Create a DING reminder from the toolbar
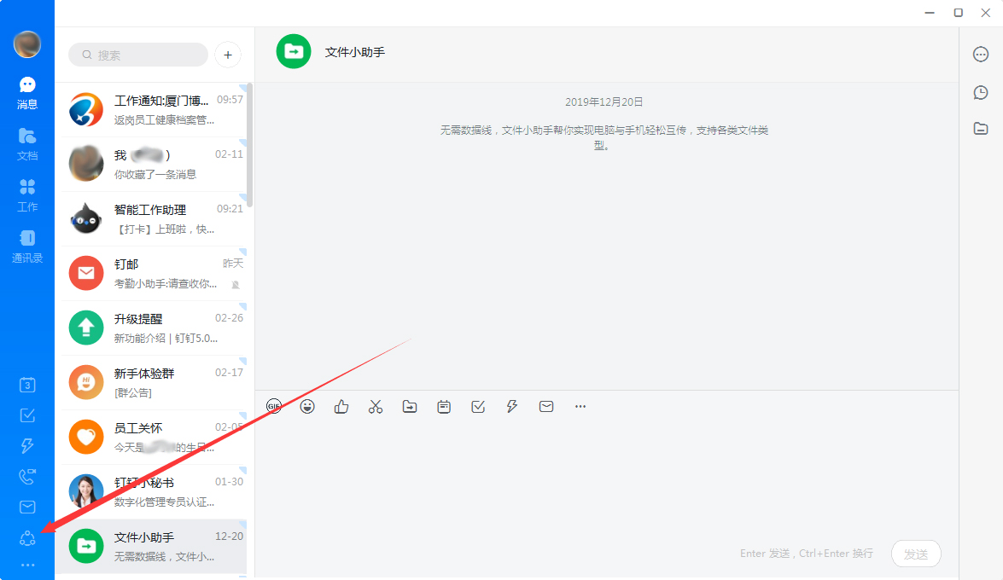 444,407
